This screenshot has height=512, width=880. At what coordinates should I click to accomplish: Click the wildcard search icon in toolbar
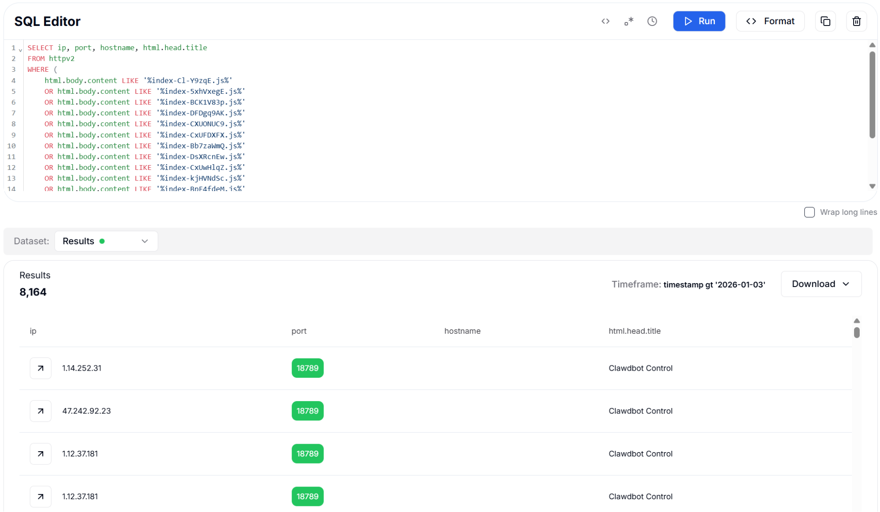coord(628,21)
